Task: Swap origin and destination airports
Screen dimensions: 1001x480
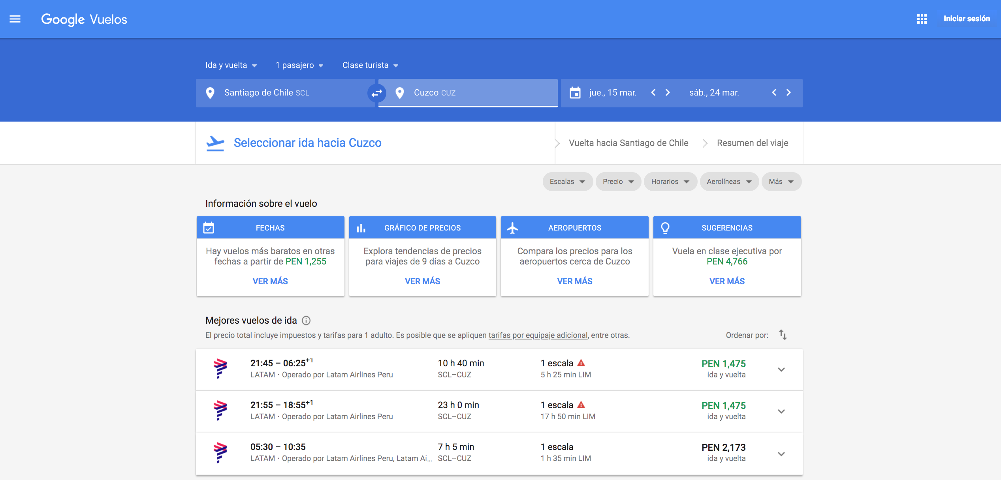Action: (377, 93)
